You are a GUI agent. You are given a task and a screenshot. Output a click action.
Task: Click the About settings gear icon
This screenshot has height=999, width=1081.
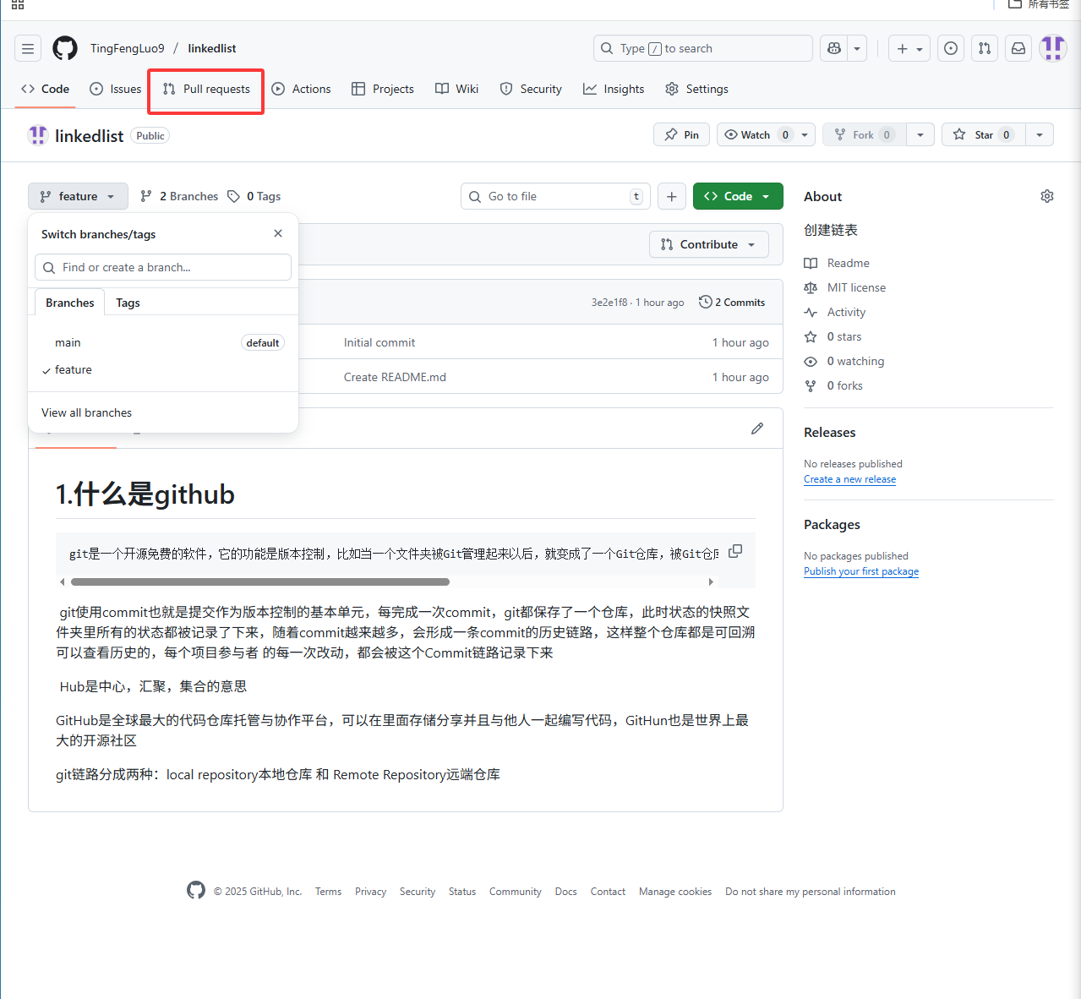(x=1046, y=196)
